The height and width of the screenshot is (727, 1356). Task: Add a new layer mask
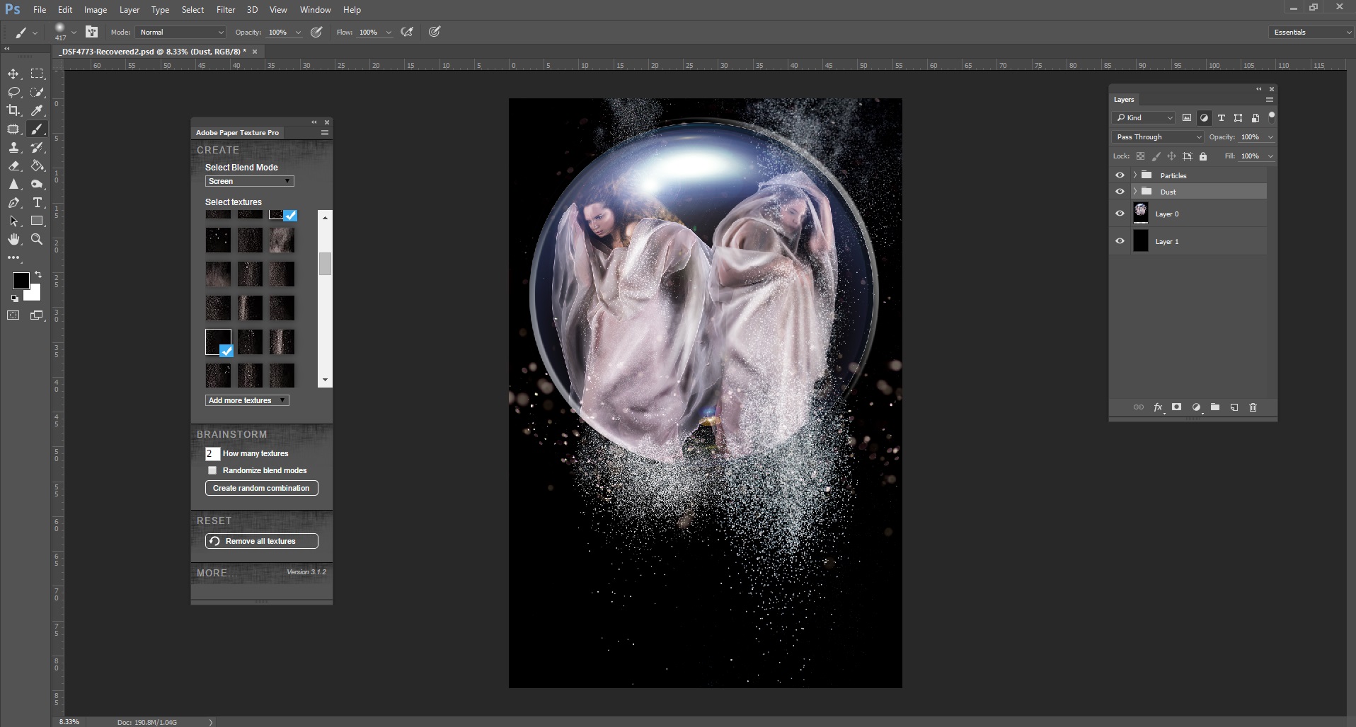coord(1177,407)
